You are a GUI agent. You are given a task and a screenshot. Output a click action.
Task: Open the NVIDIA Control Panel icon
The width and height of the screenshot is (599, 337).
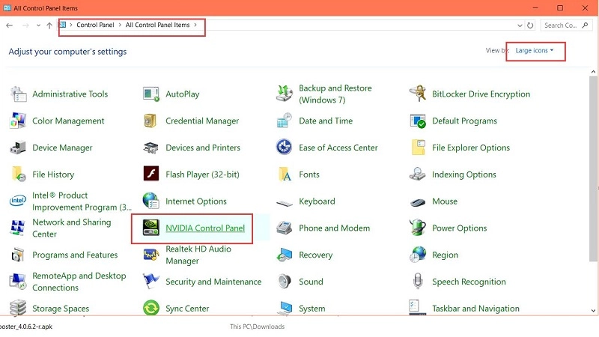click(x=151, y=228)
